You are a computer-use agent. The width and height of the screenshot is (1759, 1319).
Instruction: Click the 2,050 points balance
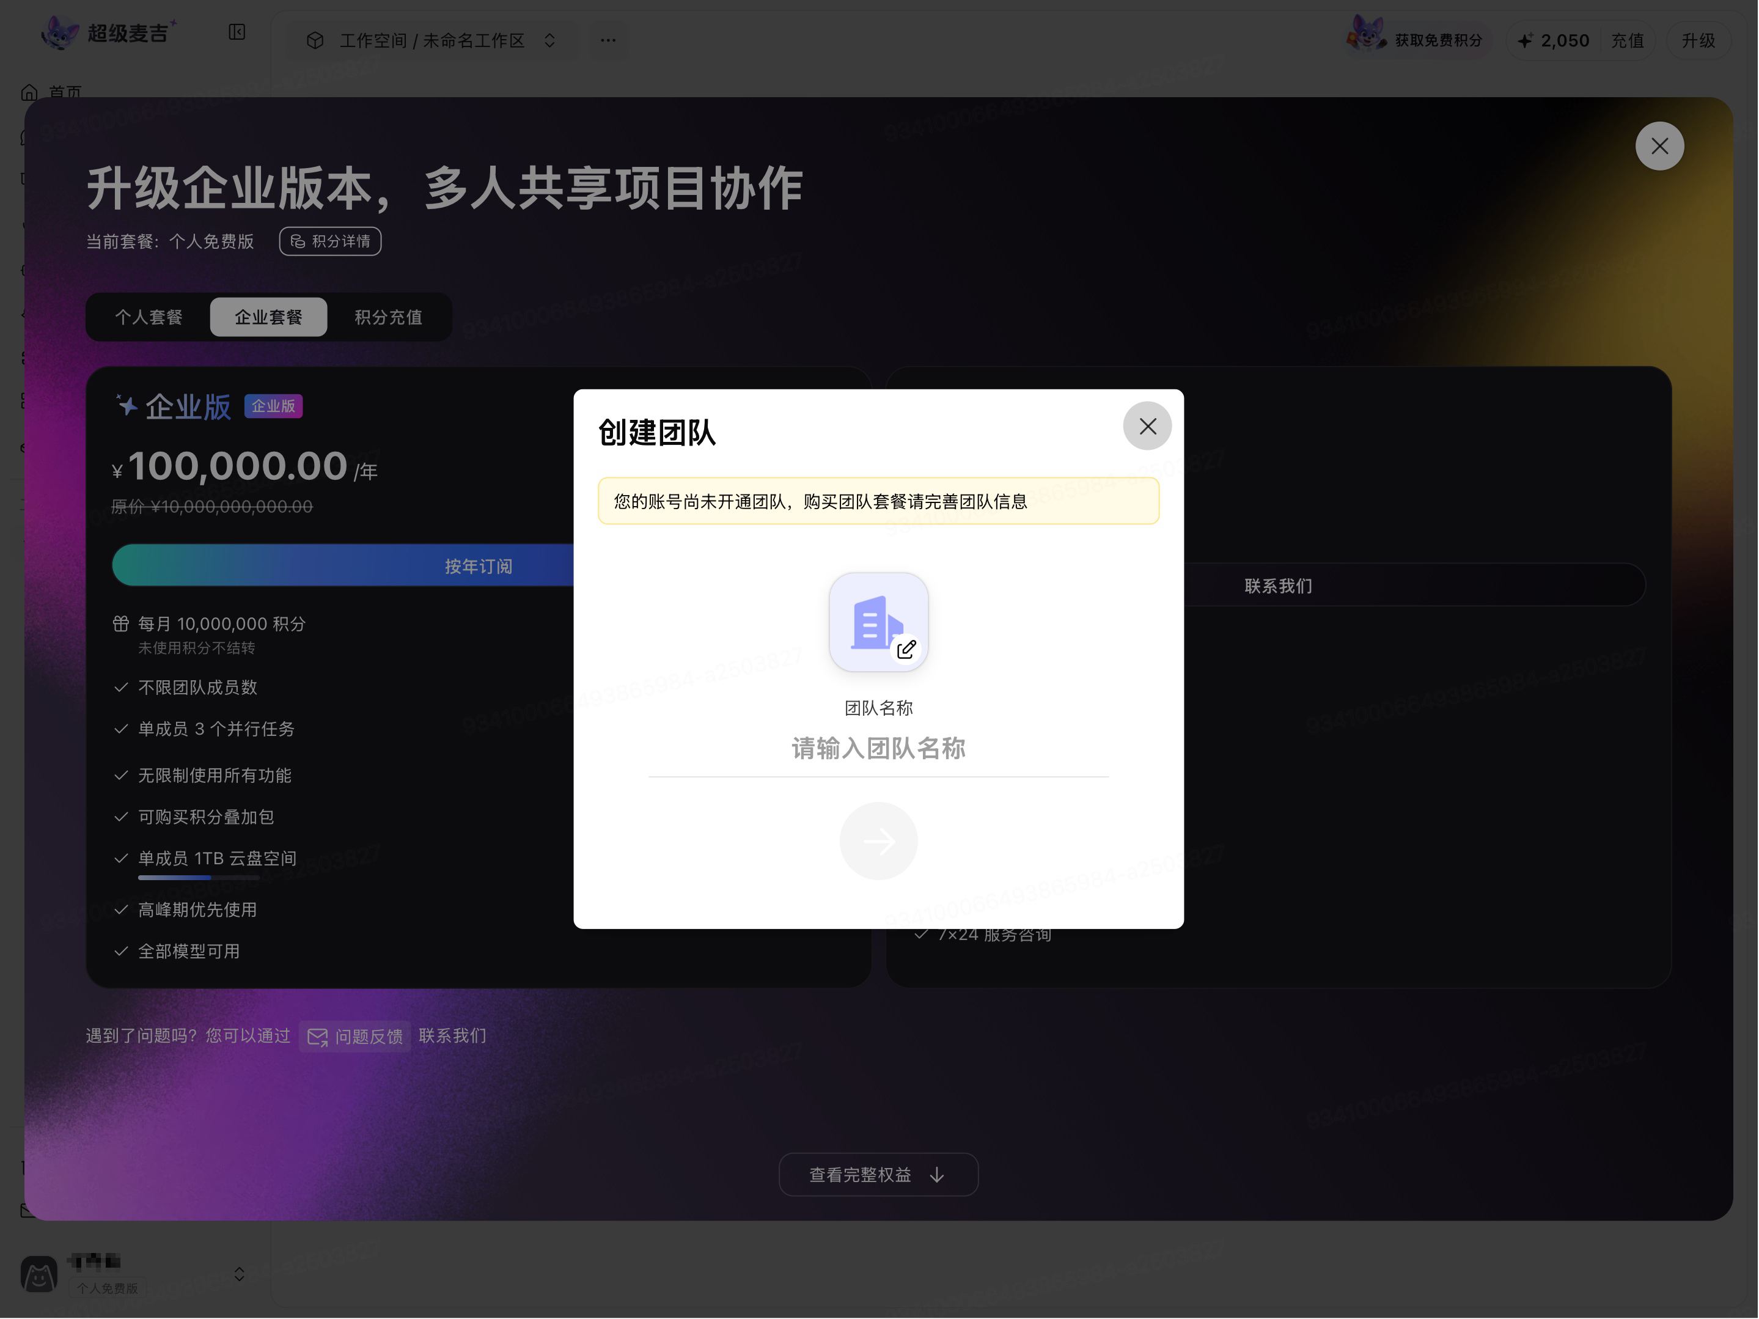point(1554,40)
